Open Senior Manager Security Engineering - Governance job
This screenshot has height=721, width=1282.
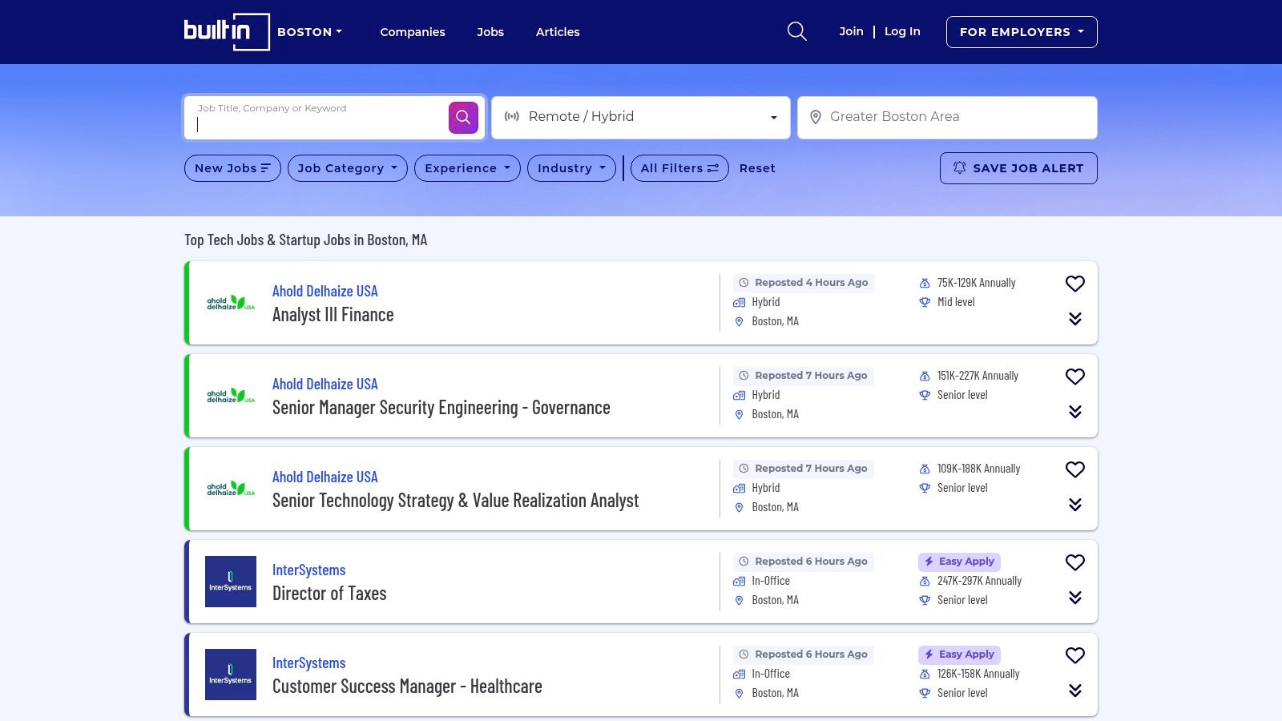441,408
